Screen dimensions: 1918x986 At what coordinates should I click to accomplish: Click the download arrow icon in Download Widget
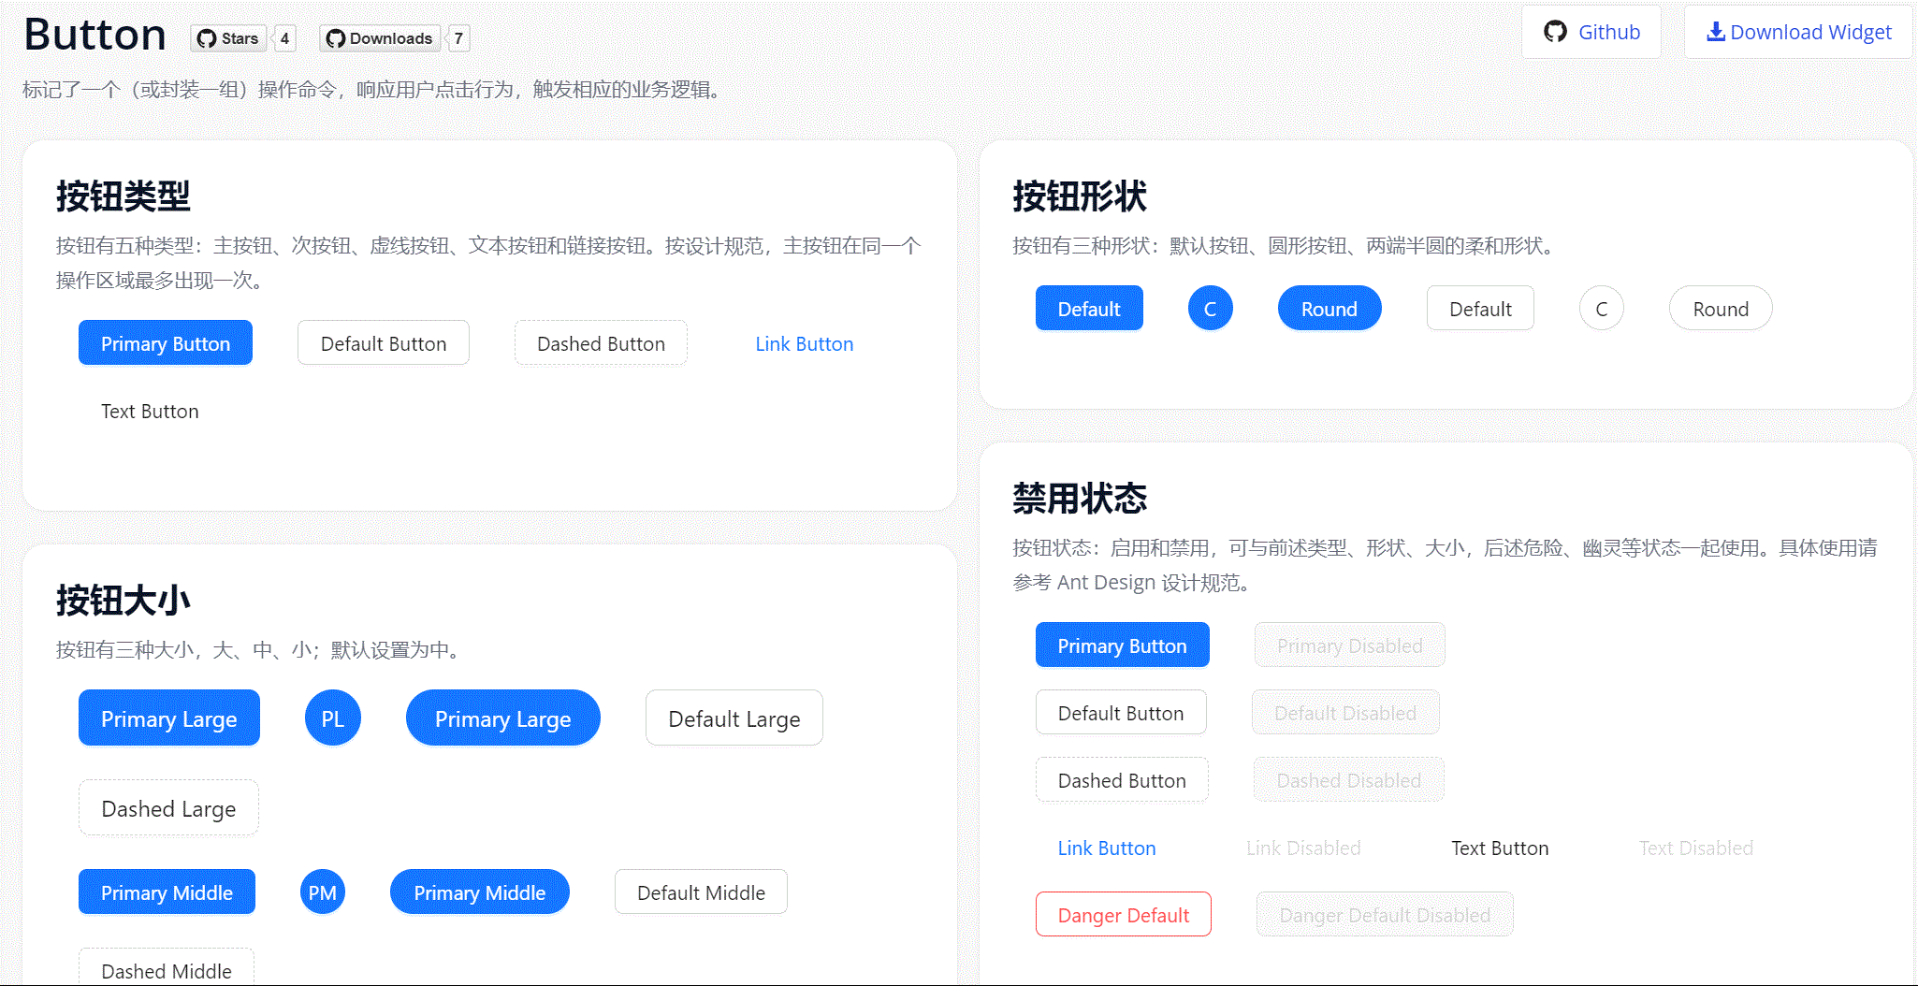point(1715,31)
